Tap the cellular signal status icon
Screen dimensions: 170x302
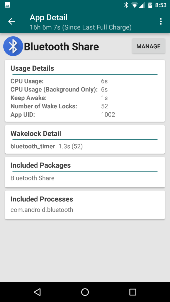(x=142, y=5)
